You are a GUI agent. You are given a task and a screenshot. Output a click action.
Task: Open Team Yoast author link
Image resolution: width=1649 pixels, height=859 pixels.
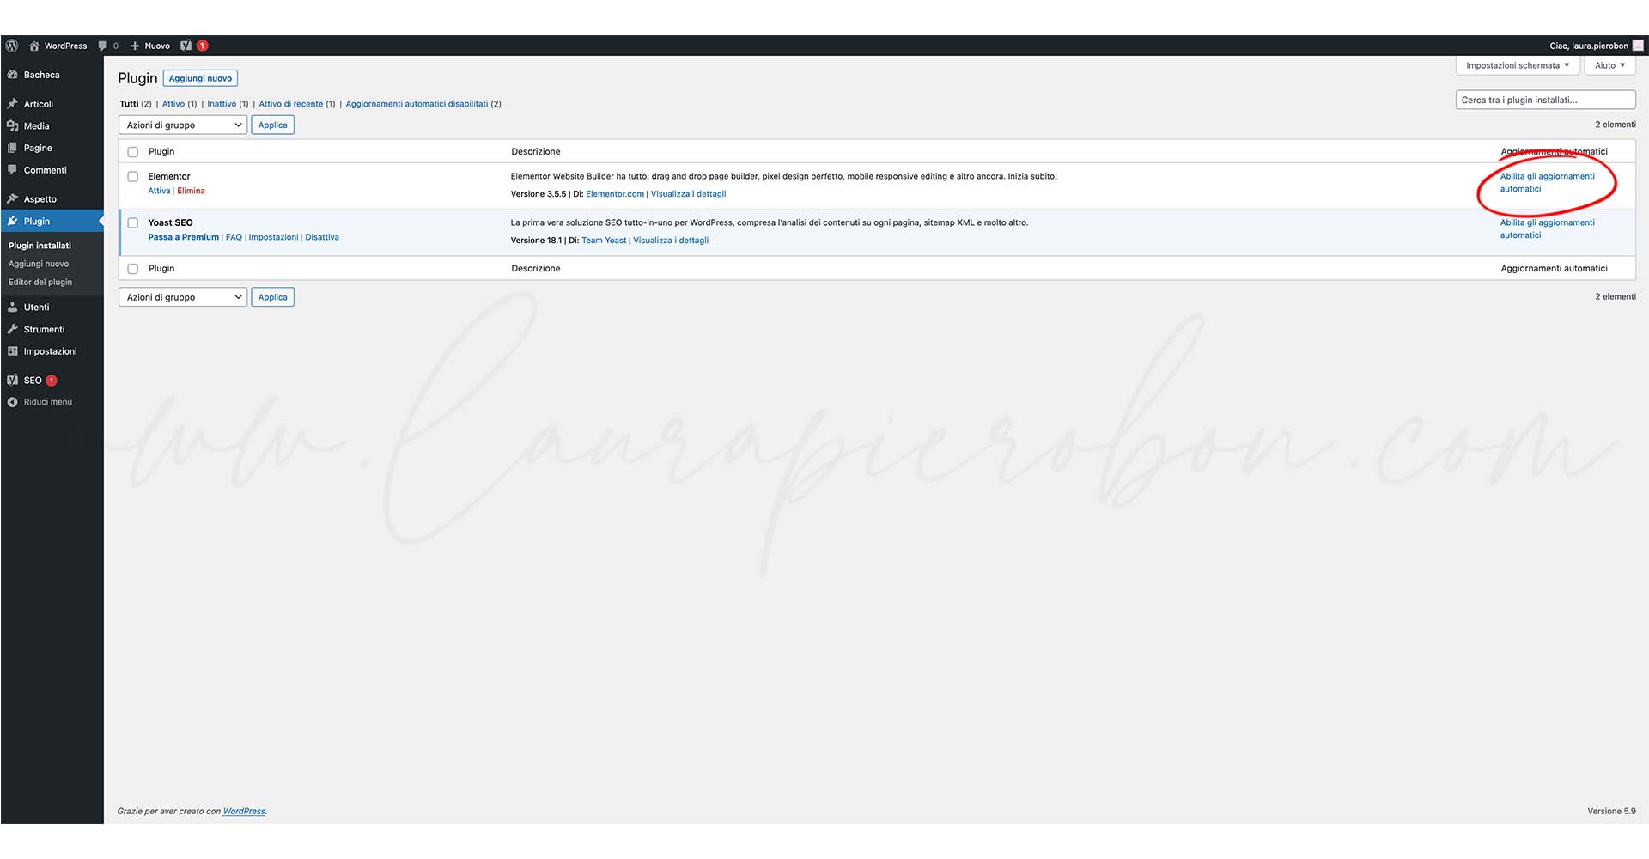[604, 241]
